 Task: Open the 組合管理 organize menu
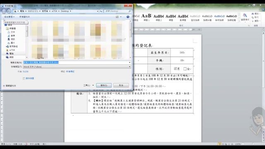pos(9,17)
